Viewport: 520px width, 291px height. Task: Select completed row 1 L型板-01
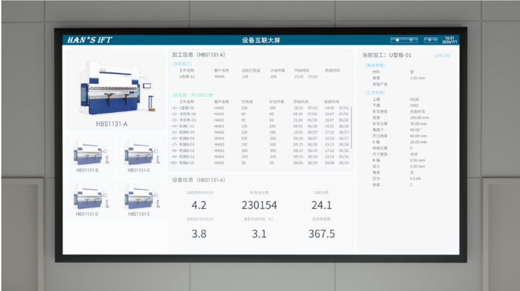point(260,108)
